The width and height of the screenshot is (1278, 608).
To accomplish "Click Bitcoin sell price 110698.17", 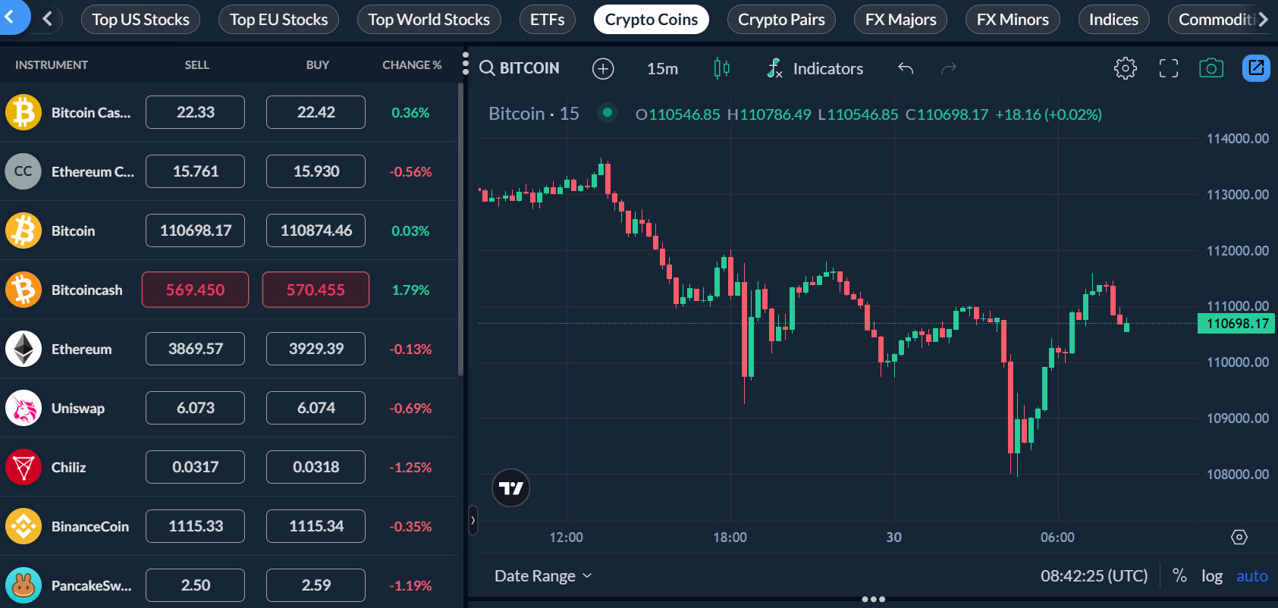I will coord(195,230).
